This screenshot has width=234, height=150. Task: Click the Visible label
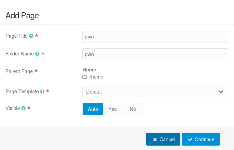[13, 108]
